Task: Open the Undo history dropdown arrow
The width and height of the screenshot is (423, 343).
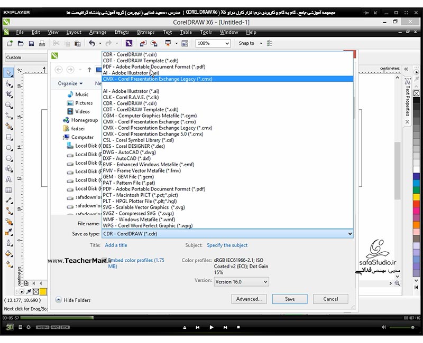Action: (100, 43)
